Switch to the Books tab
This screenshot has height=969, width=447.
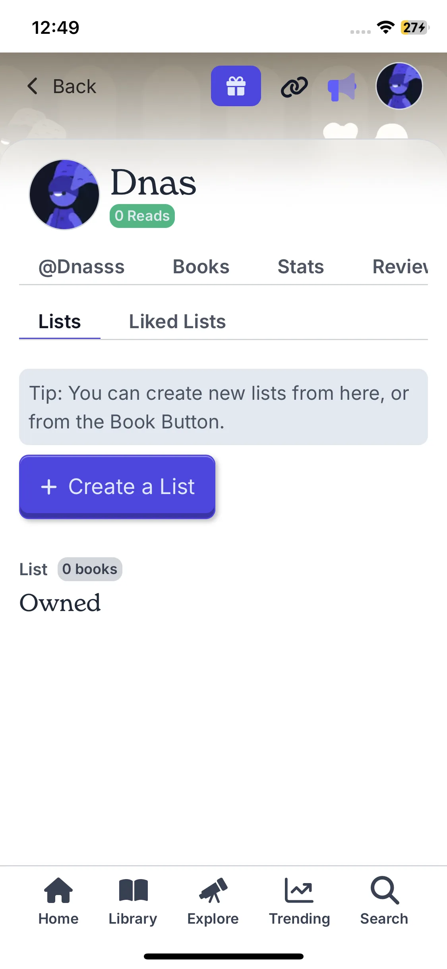(x=201, y=267)
